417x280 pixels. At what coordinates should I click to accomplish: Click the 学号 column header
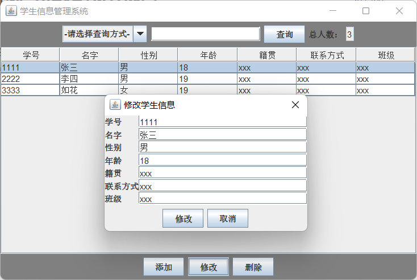point(31,55)
